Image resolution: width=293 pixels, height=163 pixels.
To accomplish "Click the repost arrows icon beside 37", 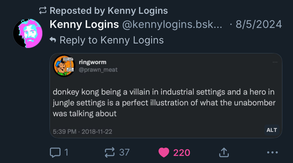I will point(110,152).
